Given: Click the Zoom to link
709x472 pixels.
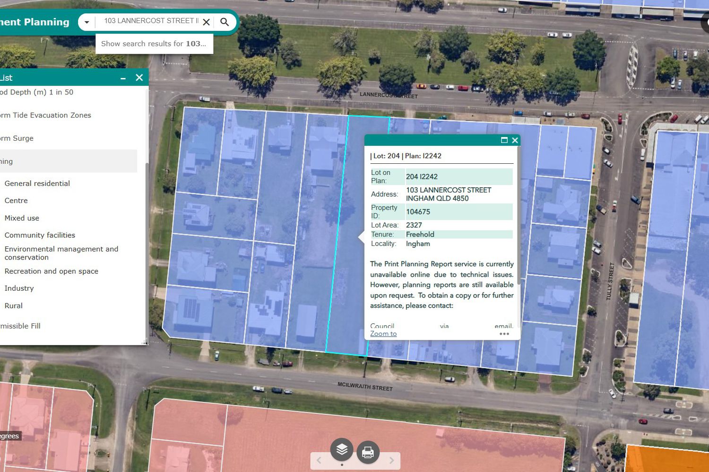Looking at the screenshot, I should click(x=383, y=334).
